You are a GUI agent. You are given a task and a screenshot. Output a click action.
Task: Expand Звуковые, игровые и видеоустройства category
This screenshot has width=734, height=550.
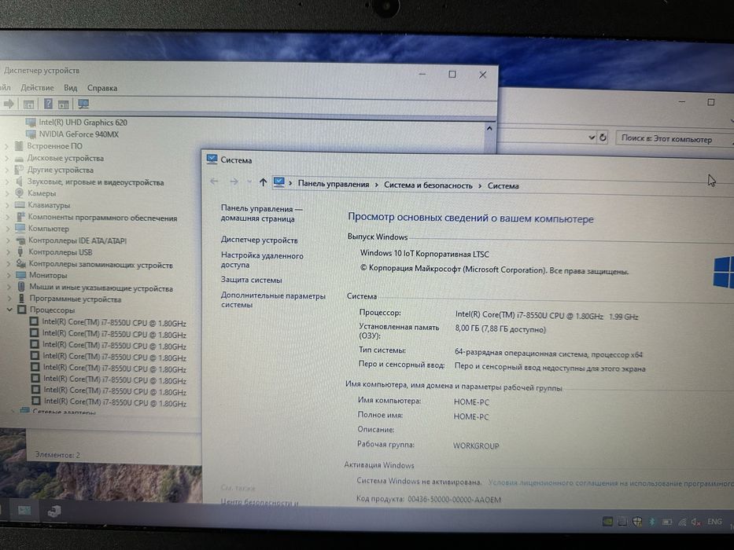[x=7, y=181]
